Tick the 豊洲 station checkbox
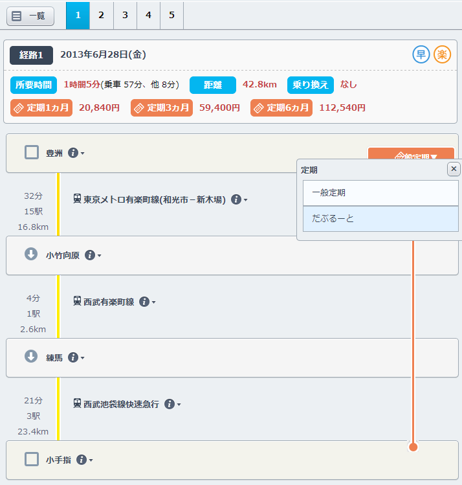The image size is (462, 485). [x=32, y=153]
